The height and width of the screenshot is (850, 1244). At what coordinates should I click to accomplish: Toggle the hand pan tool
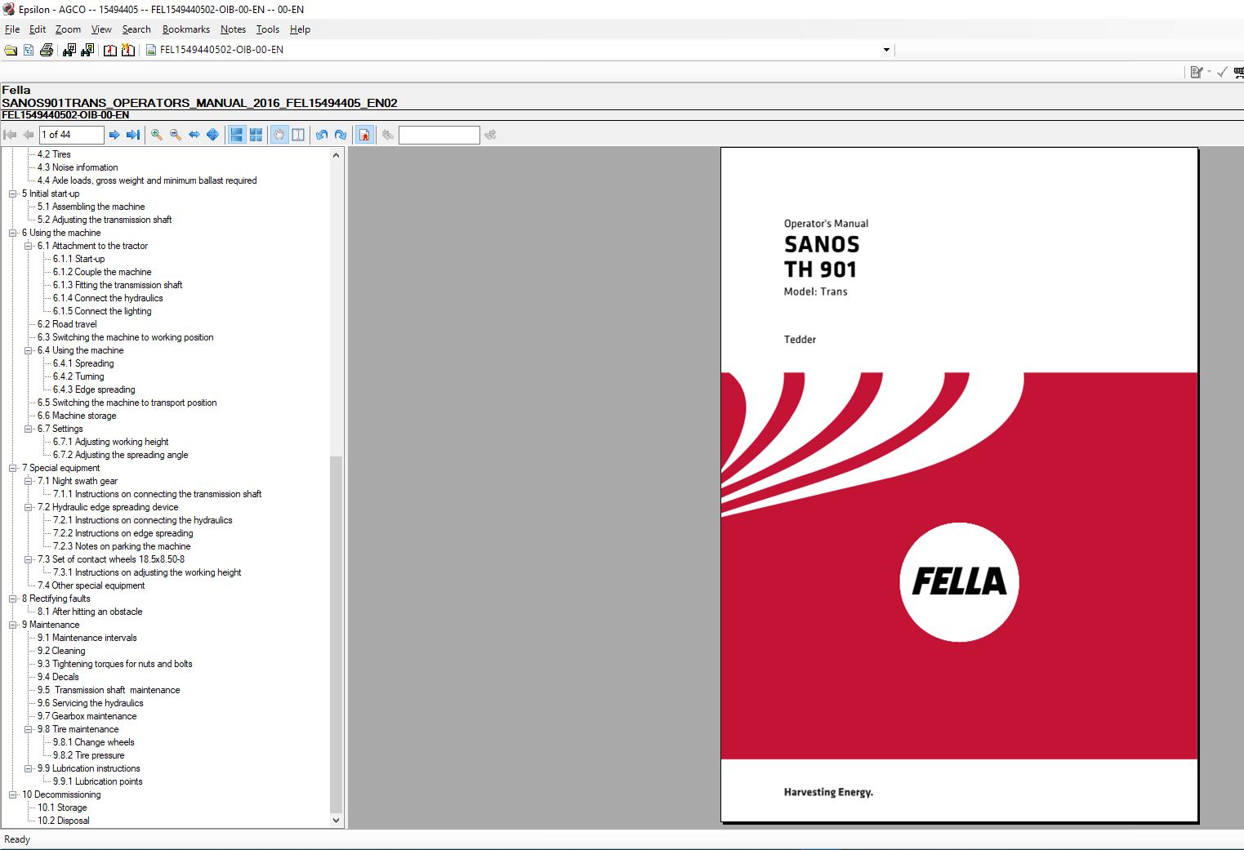pyautogui.click(x=279, y=135)
